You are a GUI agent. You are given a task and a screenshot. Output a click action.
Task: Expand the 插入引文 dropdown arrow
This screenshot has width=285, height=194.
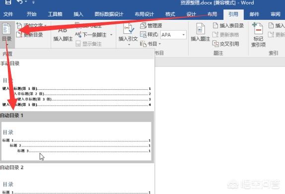[x=129, y=45]
